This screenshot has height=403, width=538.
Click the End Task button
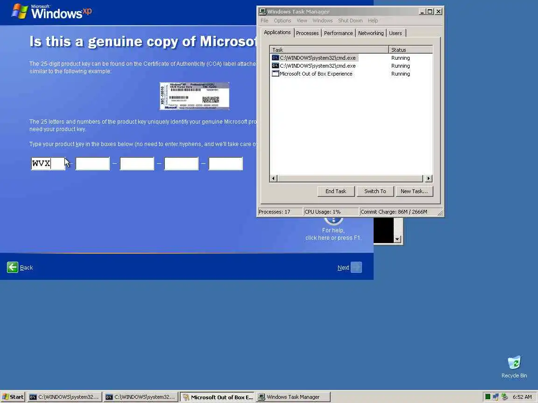(336, 191)
